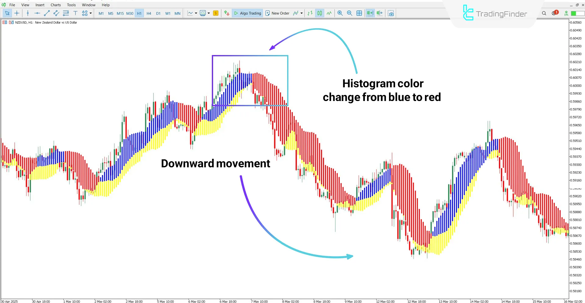585x303 pixels.
Task: Switch timeframe to H4
Action: coord(149,13)
